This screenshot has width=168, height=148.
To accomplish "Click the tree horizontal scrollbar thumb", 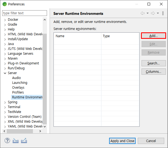I will 20,131.
